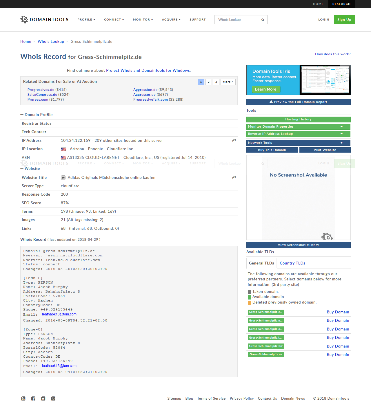
Task: Switch to the Research top tab
Action: [x=341, y=4]
